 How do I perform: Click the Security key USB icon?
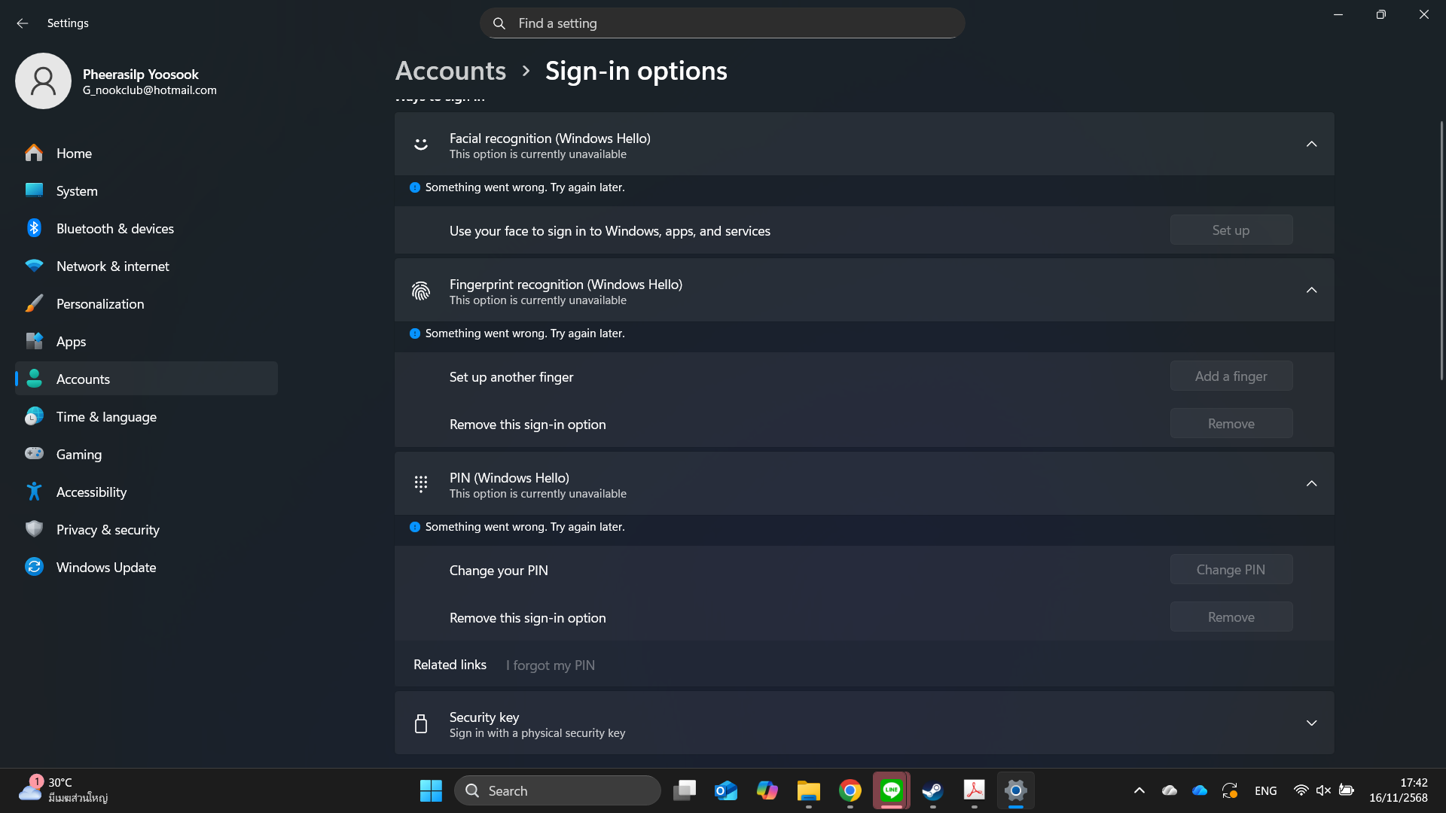point(421,724)
